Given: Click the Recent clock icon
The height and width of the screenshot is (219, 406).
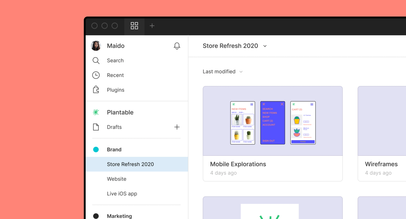Looking at the screenshot, I should (96, 75).
